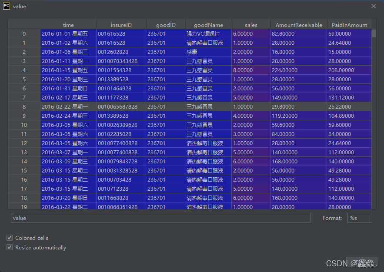
Task: Select the sales column header
Action: tap(251, 25)
